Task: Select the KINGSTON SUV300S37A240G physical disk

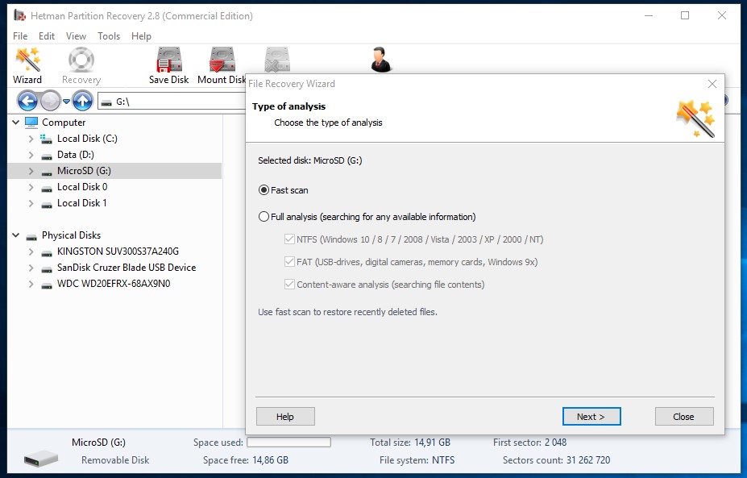Action: [118, 251]
